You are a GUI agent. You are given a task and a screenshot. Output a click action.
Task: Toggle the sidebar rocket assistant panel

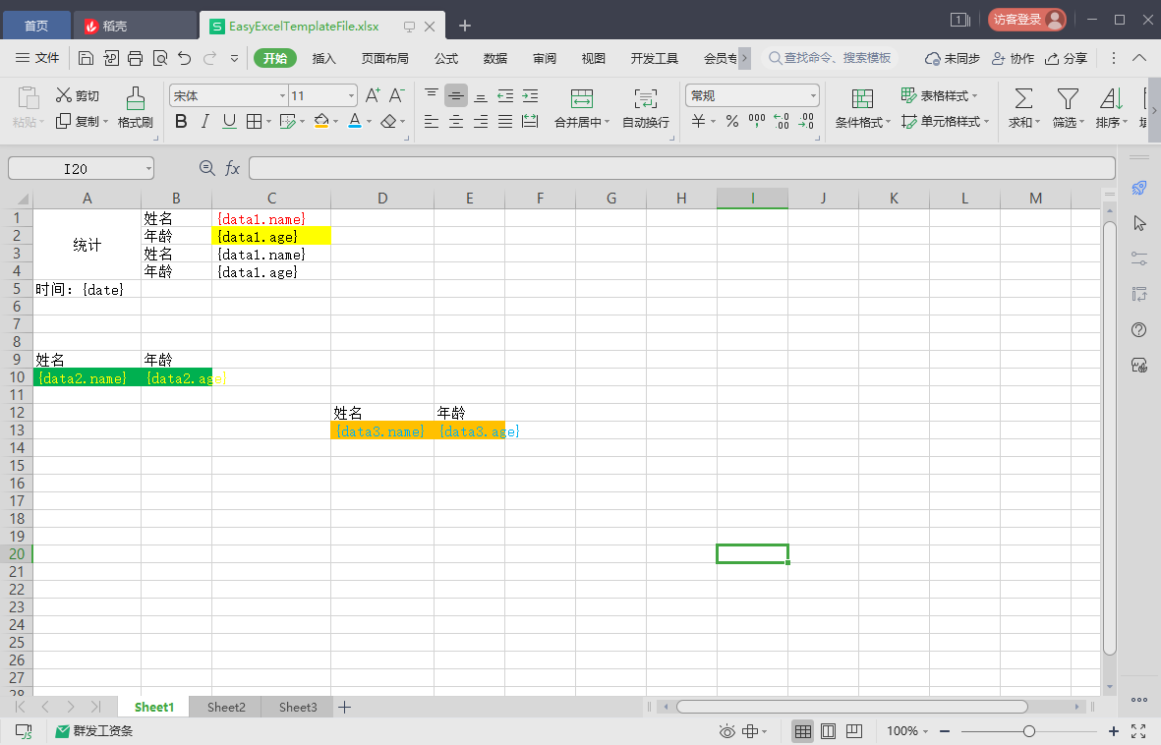coord(1138,190)
